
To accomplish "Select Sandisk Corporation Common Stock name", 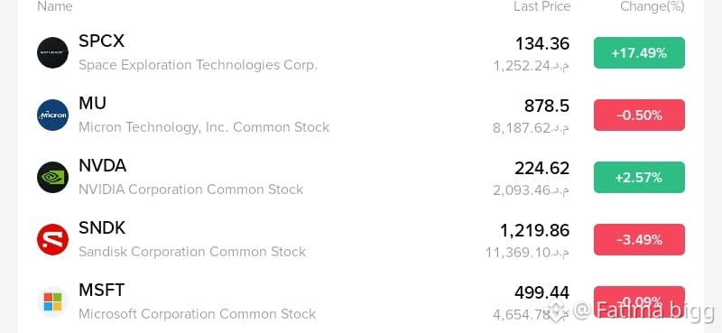I will (x=192, y=252).
